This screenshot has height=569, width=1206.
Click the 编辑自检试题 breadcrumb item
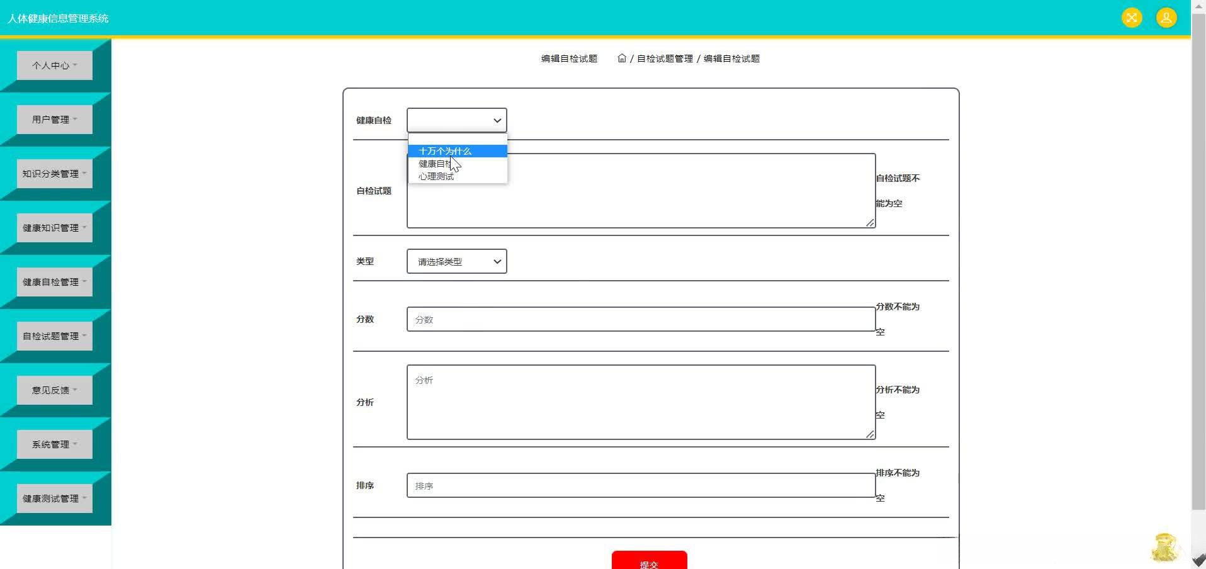click(731, 59)
